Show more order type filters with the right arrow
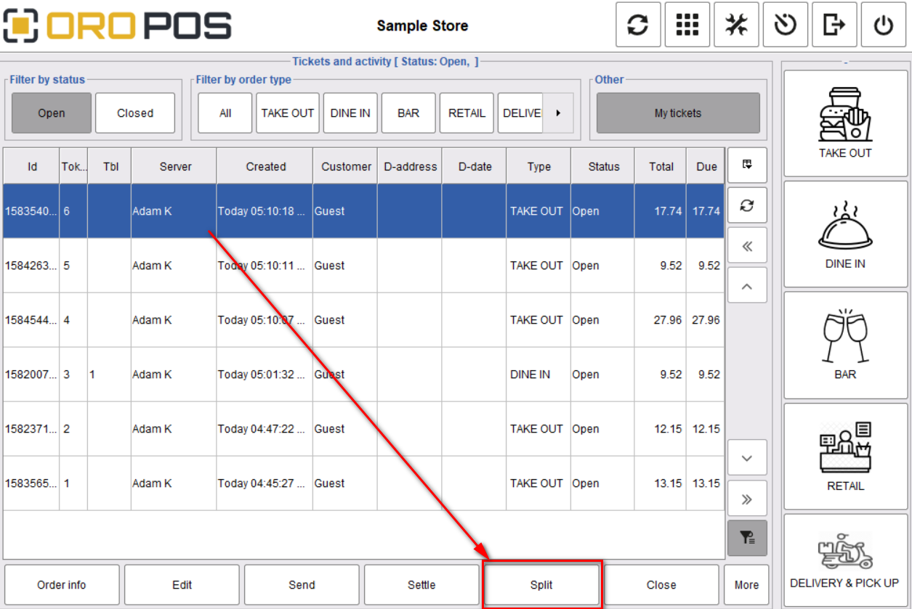 559,113
